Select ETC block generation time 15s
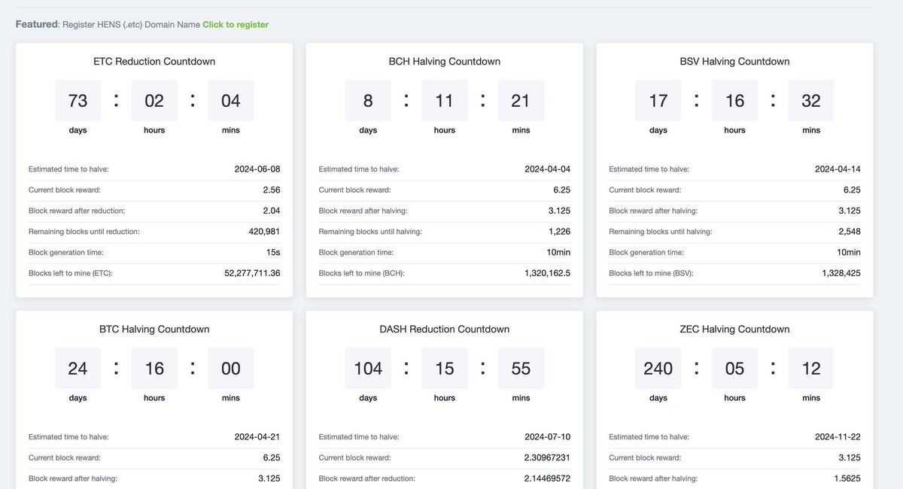Image resolution: width=903 pixels, height=489 pixels. point(273,252)
